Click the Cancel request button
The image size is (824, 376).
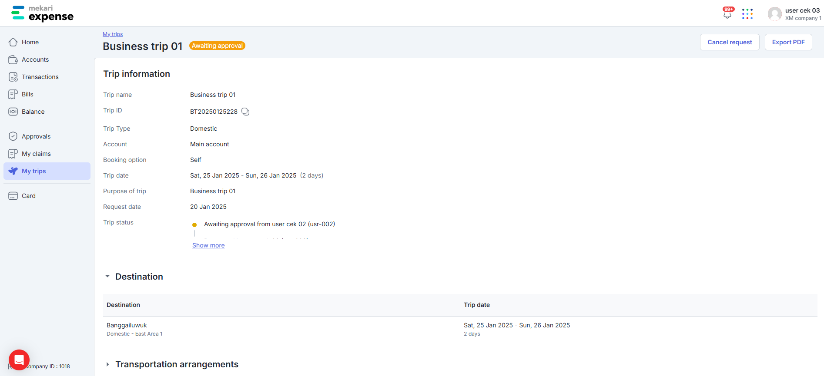tap(730, 42)
